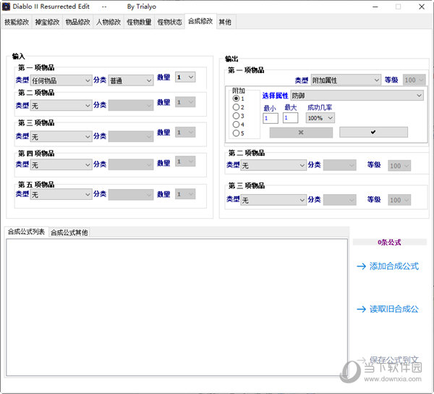Open input item 1 分类 dropdown 普通
Screen dimensions: 434x394
(x=131, y=80)
